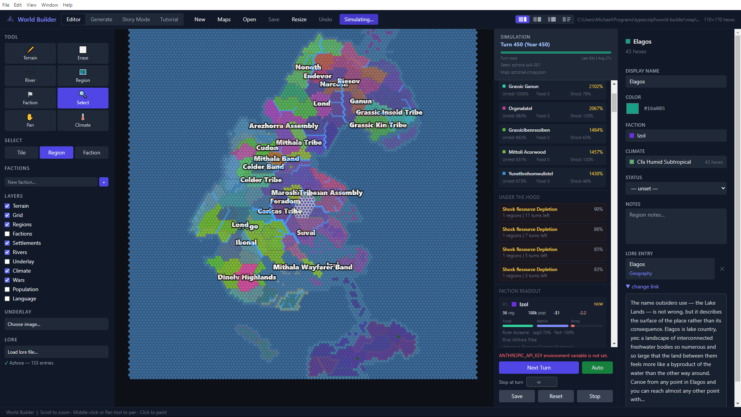Switch to the Story Mode tab

[136, 19]
